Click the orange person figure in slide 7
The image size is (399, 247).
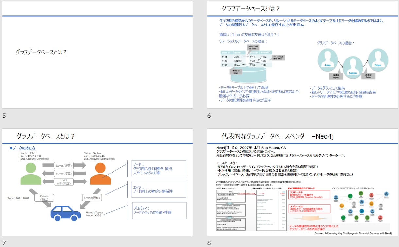(x=100, y=173)
